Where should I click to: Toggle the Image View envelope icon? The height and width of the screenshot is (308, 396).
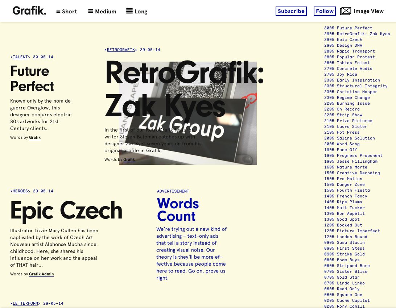click(x=346, y=11)
